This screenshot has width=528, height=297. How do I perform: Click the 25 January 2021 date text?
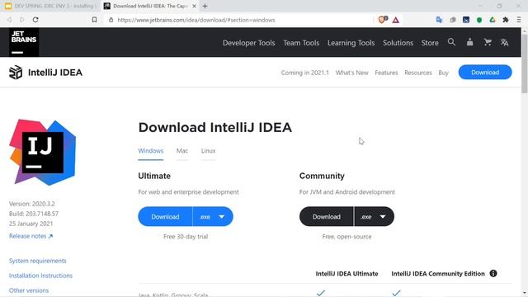(x=31, y=224)
